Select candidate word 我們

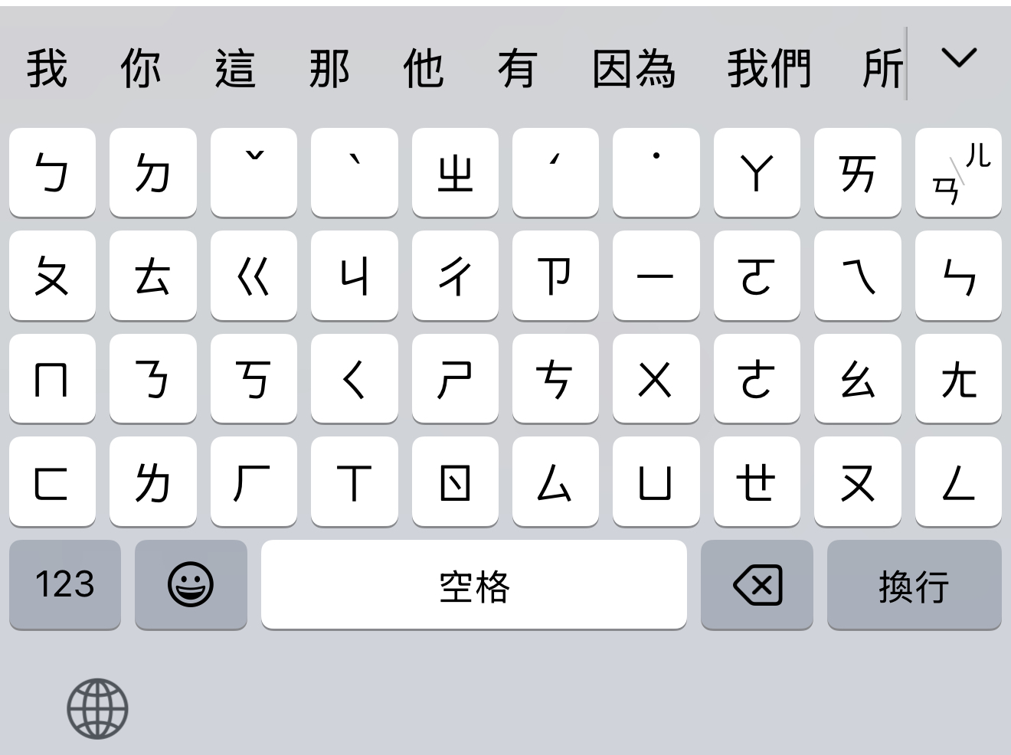[x=769, y=68]
